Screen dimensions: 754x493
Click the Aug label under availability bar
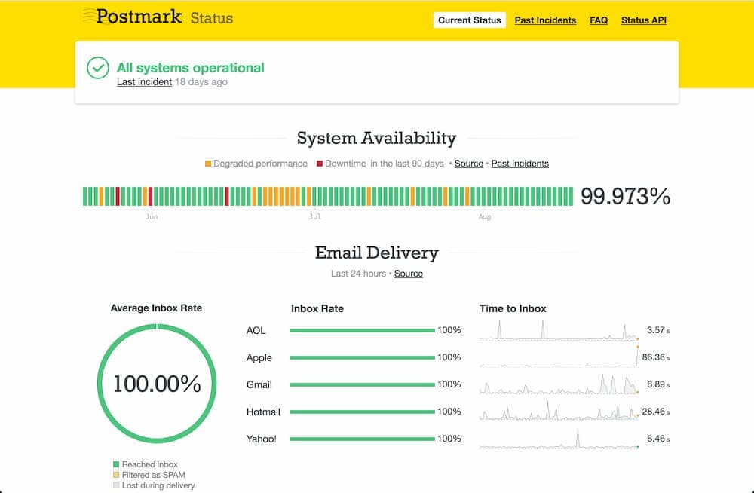pyautogui.click(x=485, y=217)
